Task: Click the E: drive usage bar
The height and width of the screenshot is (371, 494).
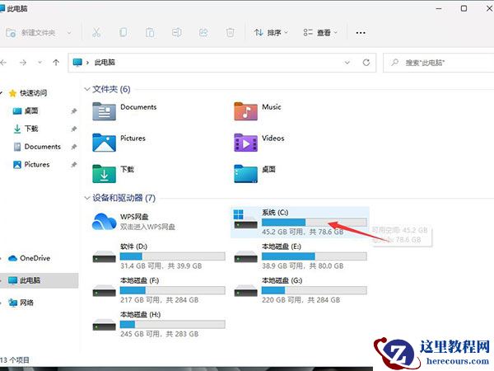Action: 315,256
